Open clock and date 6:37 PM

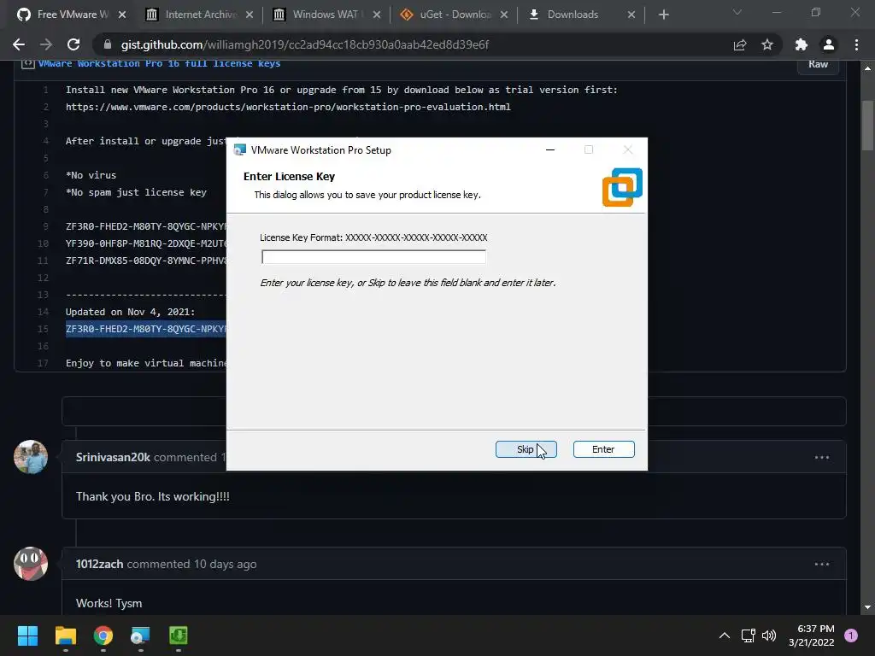click(x=812, y=635)
